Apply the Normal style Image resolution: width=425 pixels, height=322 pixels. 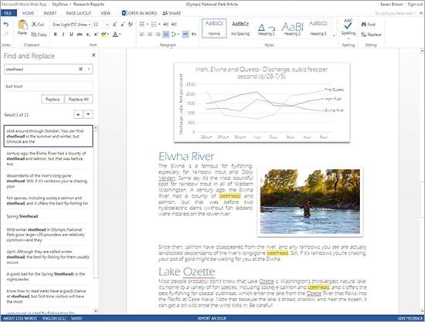pyautogui.click(x=214, y=28)
